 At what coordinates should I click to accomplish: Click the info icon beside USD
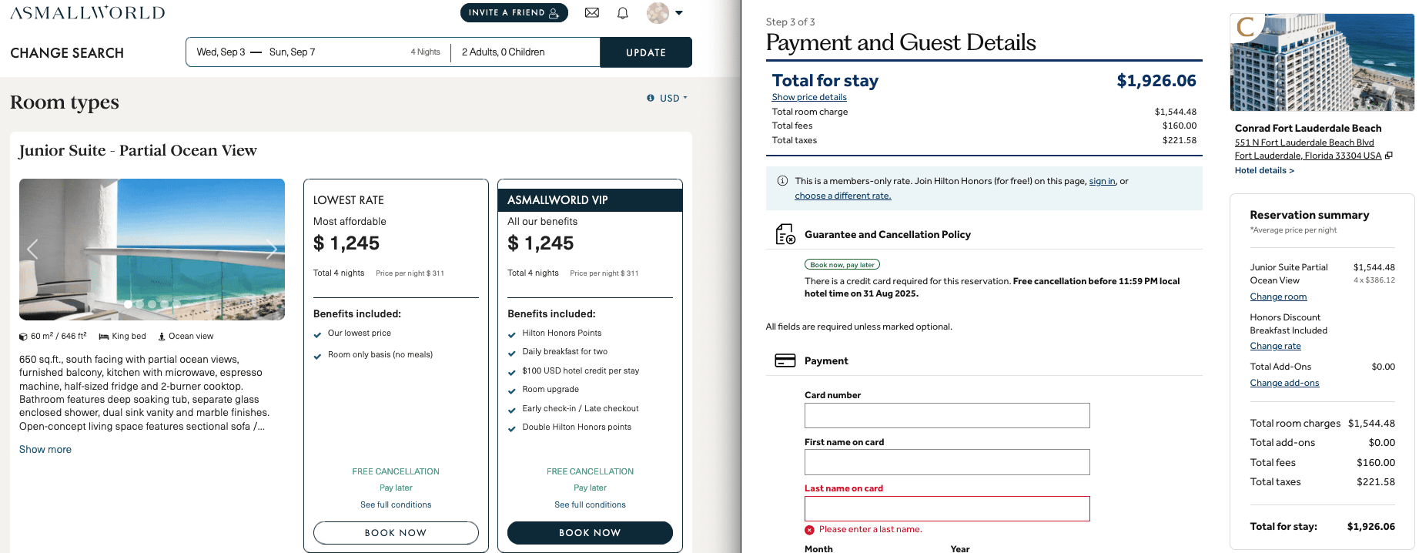point(651,98)
